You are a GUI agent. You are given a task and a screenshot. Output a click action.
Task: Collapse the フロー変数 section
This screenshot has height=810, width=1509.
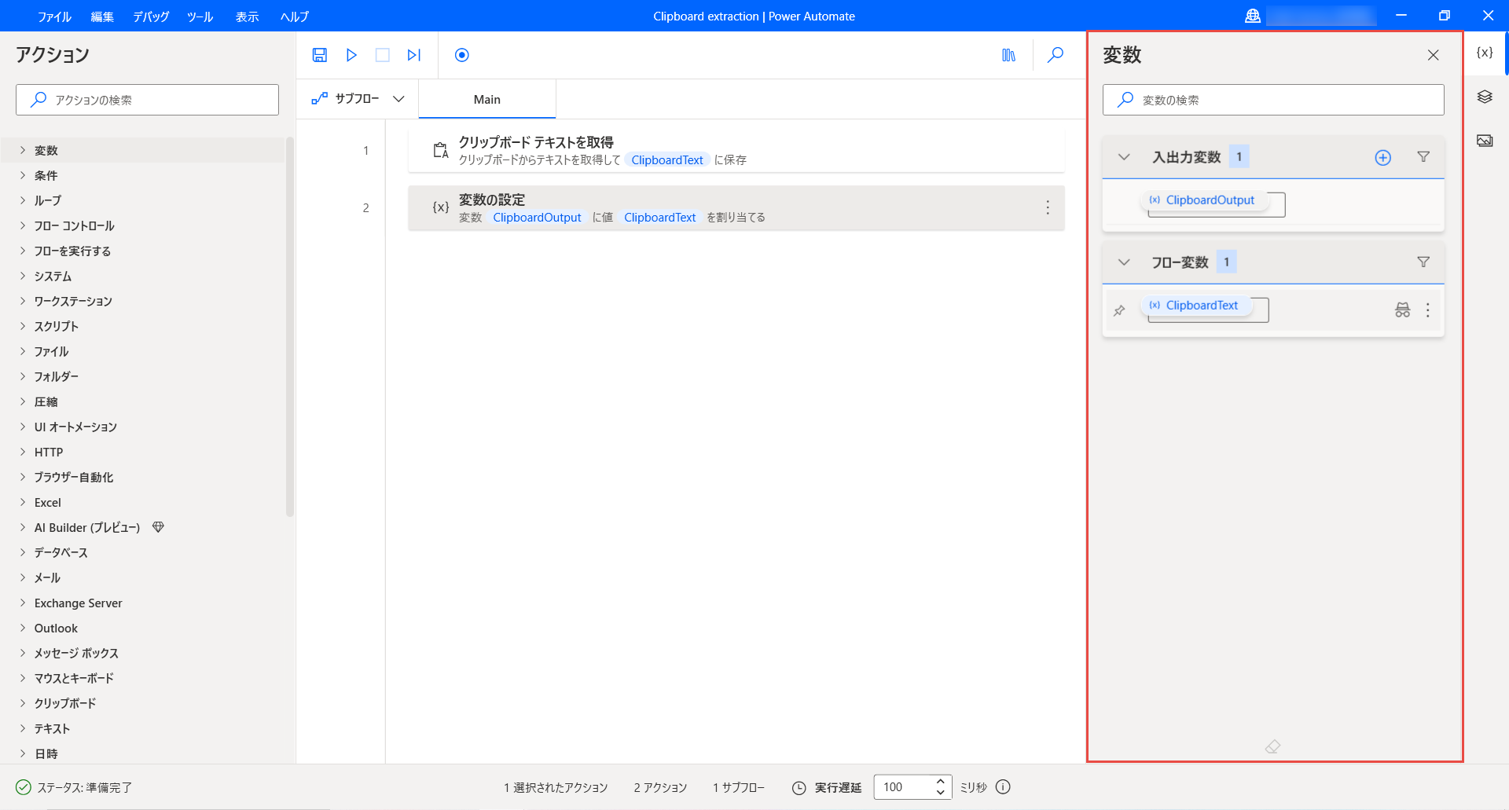[x=1124, y=262]
